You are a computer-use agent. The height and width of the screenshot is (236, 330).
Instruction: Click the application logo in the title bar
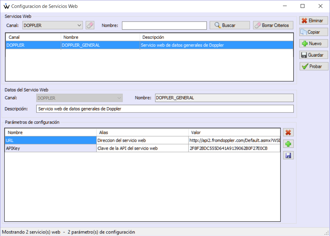pyautogui.click(x=6, y=6)
